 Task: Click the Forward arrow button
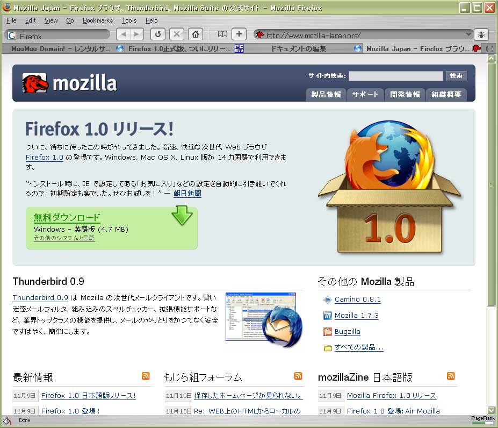(137, 34)
